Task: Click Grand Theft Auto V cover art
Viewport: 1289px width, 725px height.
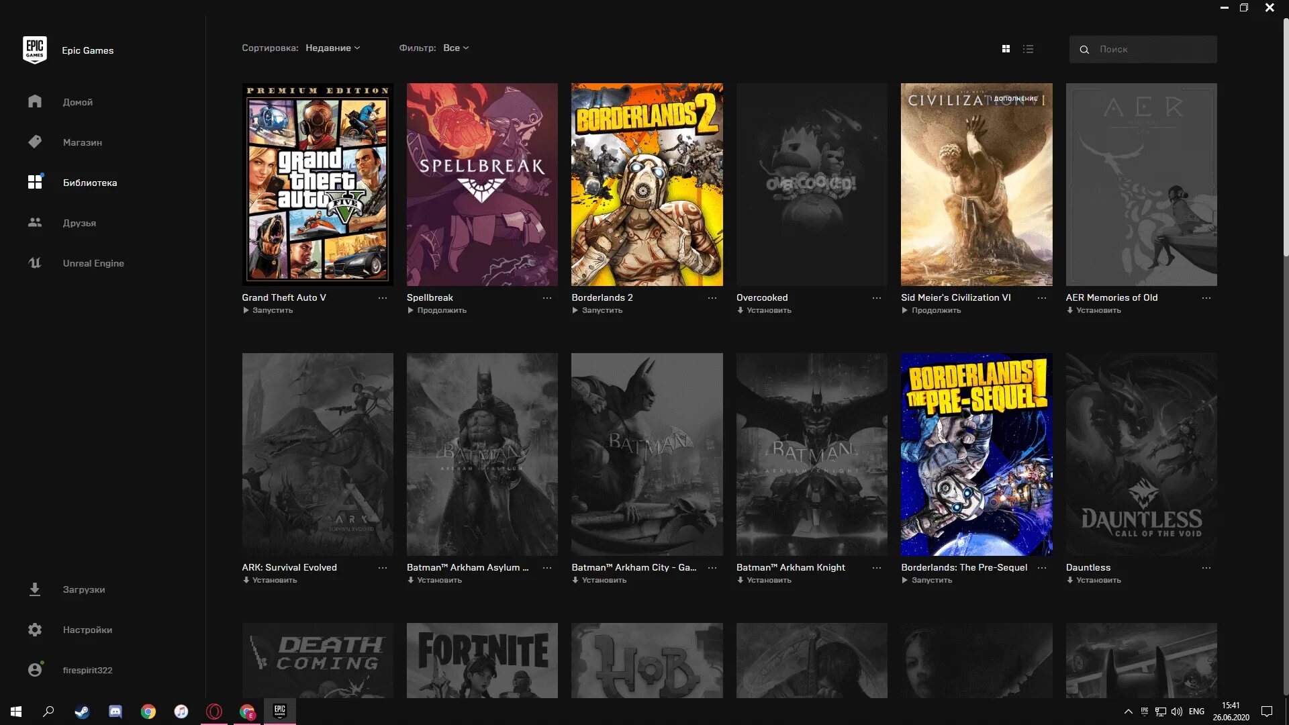Action: 318,185
